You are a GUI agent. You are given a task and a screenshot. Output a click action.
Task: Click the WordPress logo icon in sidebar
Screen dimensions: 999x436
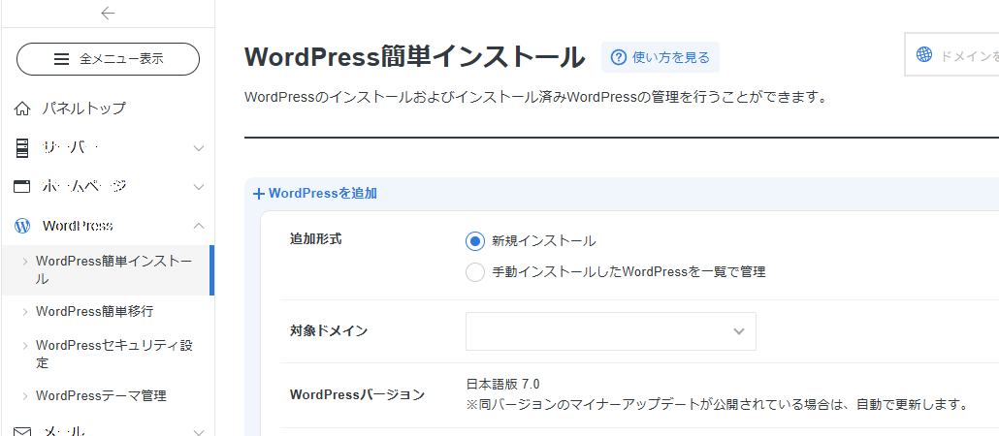point(22,226)
